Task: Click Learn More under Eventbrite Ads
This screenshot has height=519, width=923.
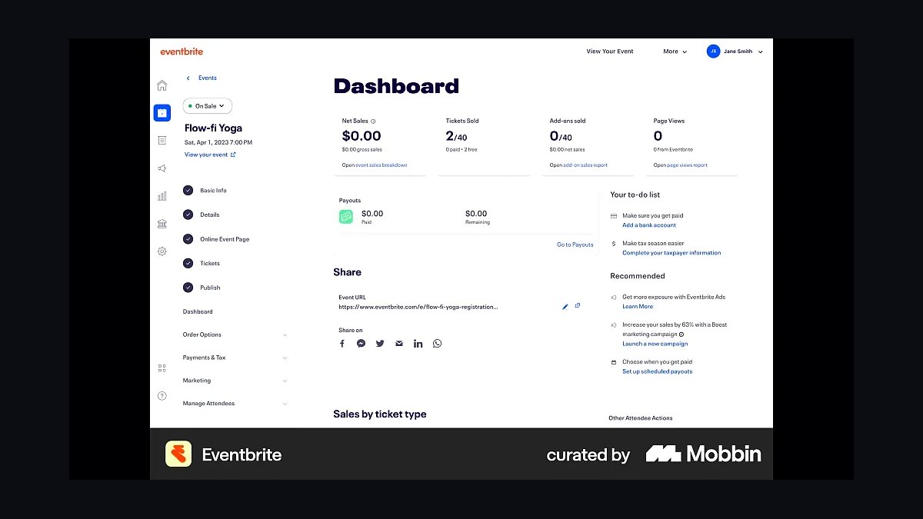Action: [x=638, y=307]
